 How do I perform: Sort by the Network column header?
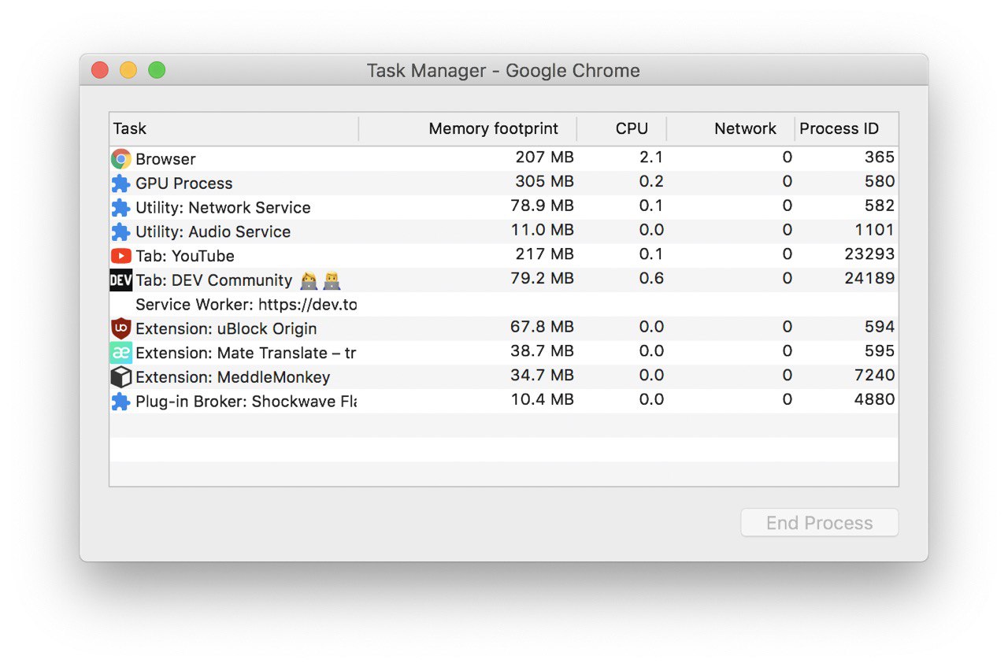tap(731, 129)
